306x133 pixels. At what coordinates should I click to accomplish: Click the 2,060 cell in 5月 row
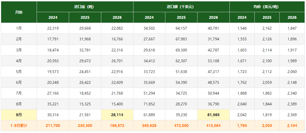[x=292, y=72]
